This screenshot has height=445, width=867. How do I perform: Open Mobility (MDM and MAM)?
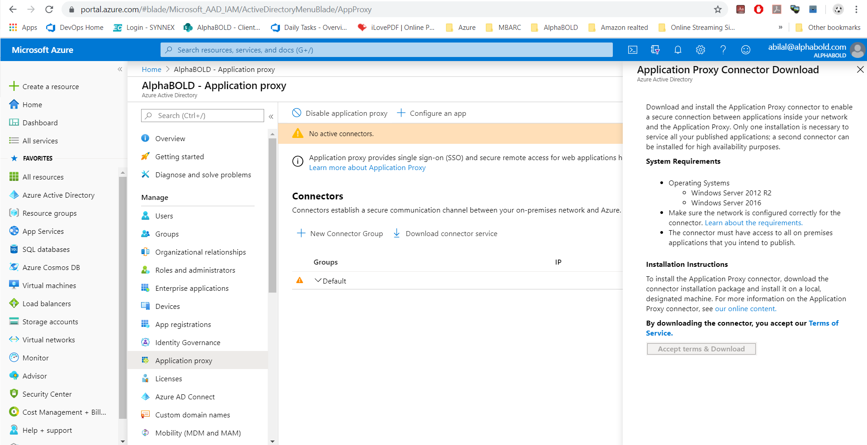tap(198, 433)
